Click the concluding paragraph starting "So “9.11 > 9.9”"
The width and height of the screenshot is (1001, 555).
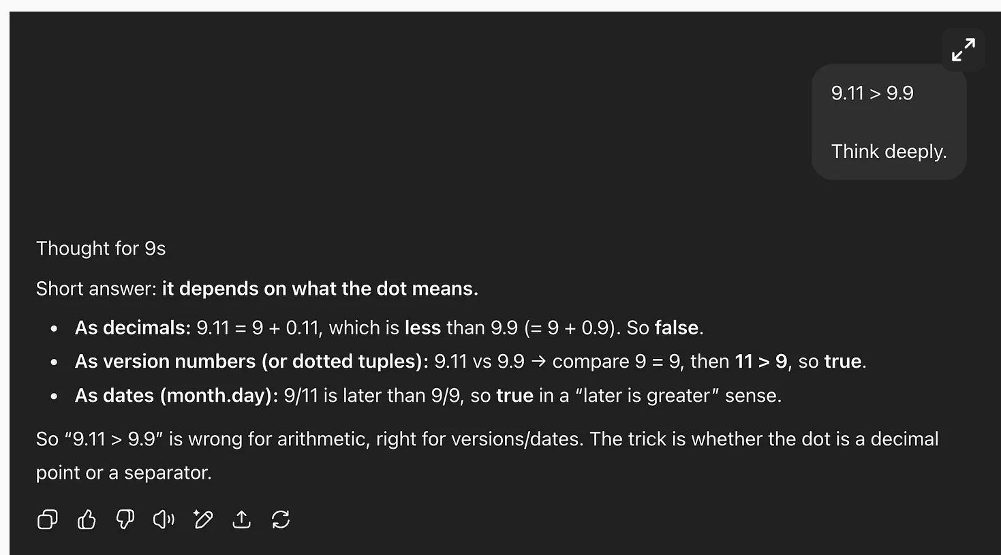(487, 456)
